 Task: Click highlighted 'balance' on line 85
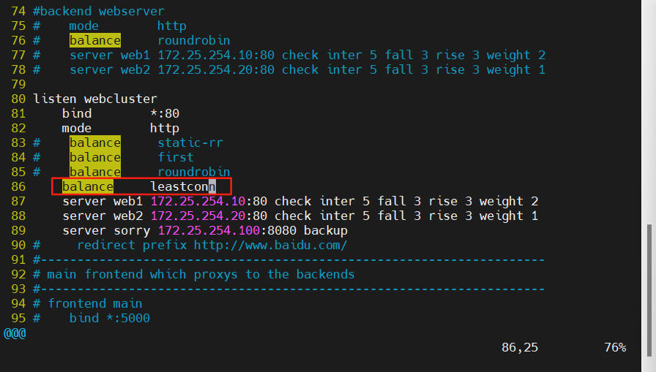pyautogui.click(x=95, y=172)
